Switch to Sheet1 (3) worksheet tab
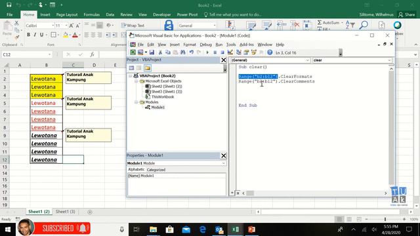The height and width of the screenshot is (236, 420). point(66,212)
